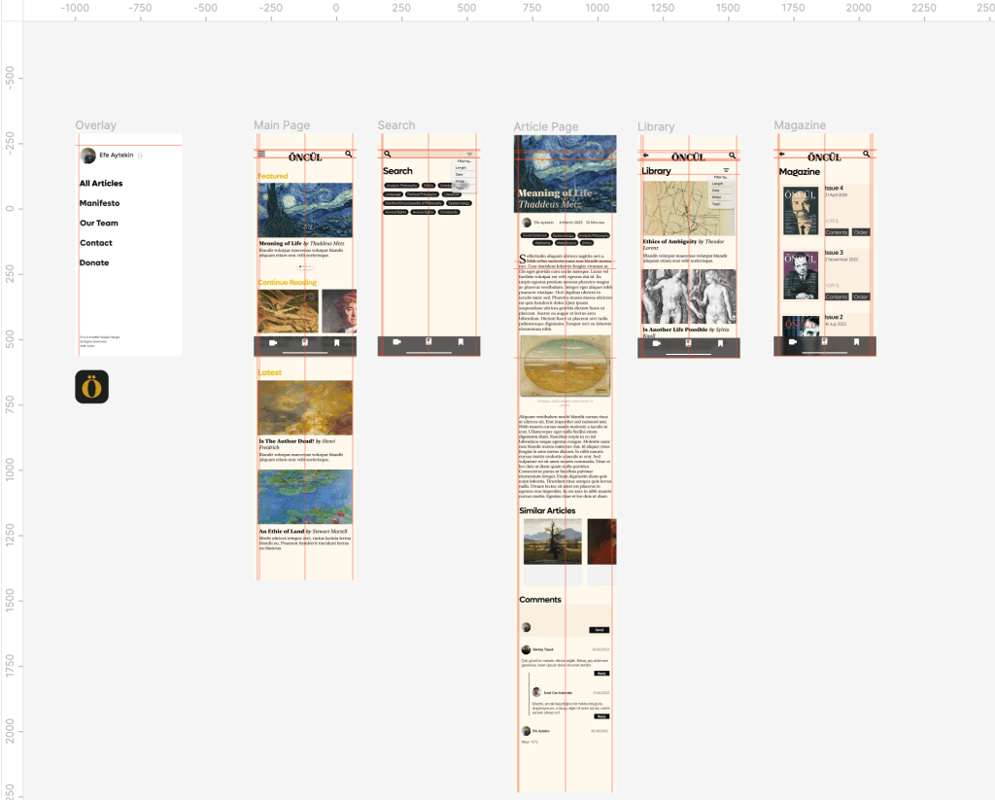Screen dimensions: 995x800
Task: Click the search icon in the Magazine header
Action: click(868, 154)
